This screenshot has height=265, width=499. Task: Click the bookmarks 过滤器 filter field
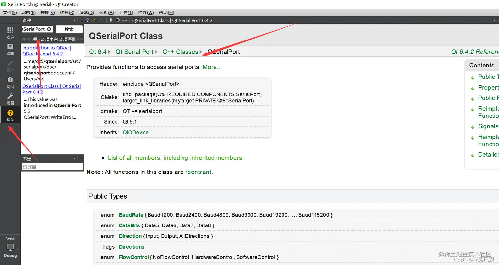[52, 167]
